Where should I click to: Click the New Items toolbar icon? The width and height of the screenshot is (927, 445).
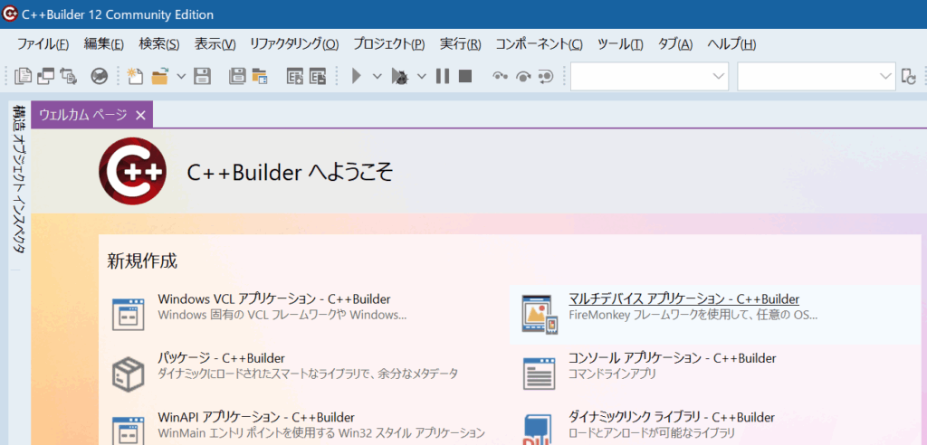coord(136,77)
